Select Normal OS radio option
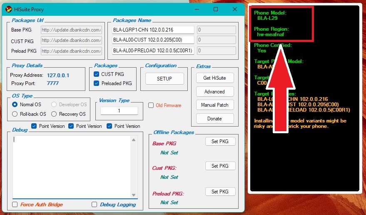 coord(15,105)
